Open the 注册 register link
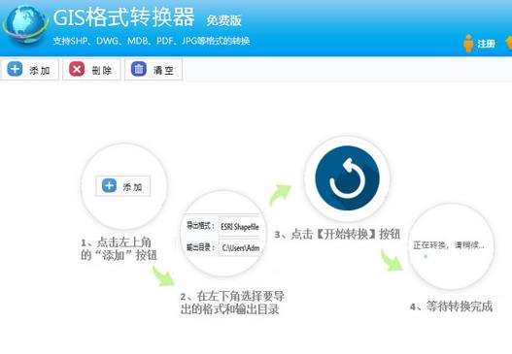The image size is (512, 354). [486, 44]
